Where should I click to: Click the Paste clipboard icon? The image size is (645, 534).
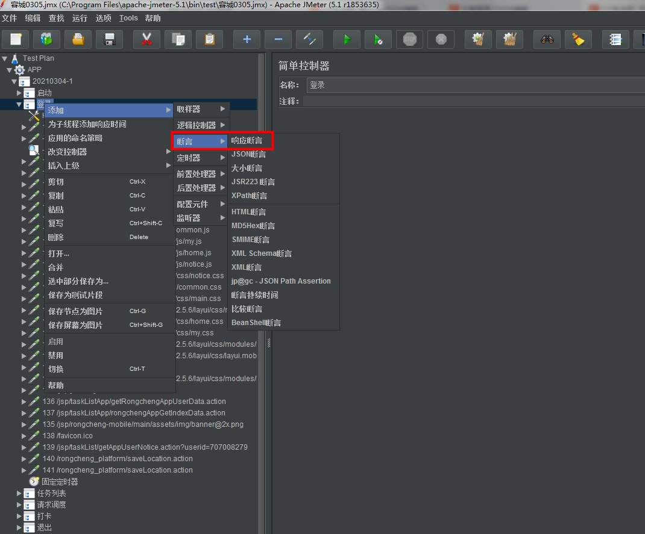209,40
